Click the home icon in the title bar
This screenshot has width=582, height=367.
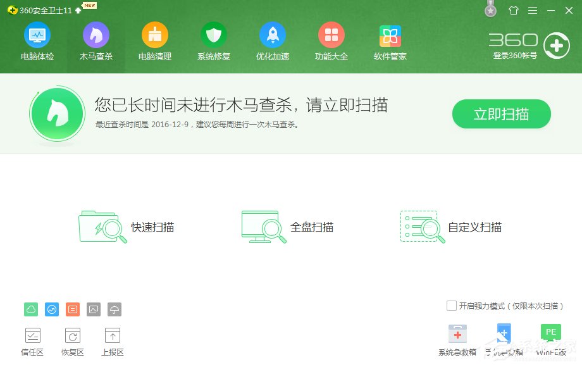pos(513,11)
